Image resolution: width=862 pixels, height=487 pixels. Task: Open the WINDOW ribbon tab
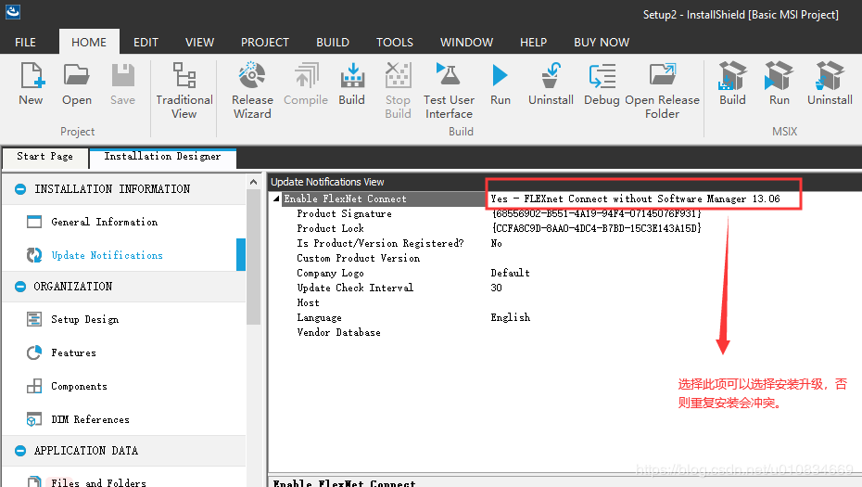tap(467, 43)
